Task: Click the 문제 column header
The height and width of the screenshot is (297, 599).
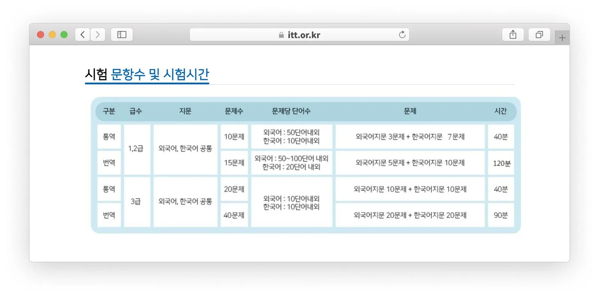Action: [410, 111]
